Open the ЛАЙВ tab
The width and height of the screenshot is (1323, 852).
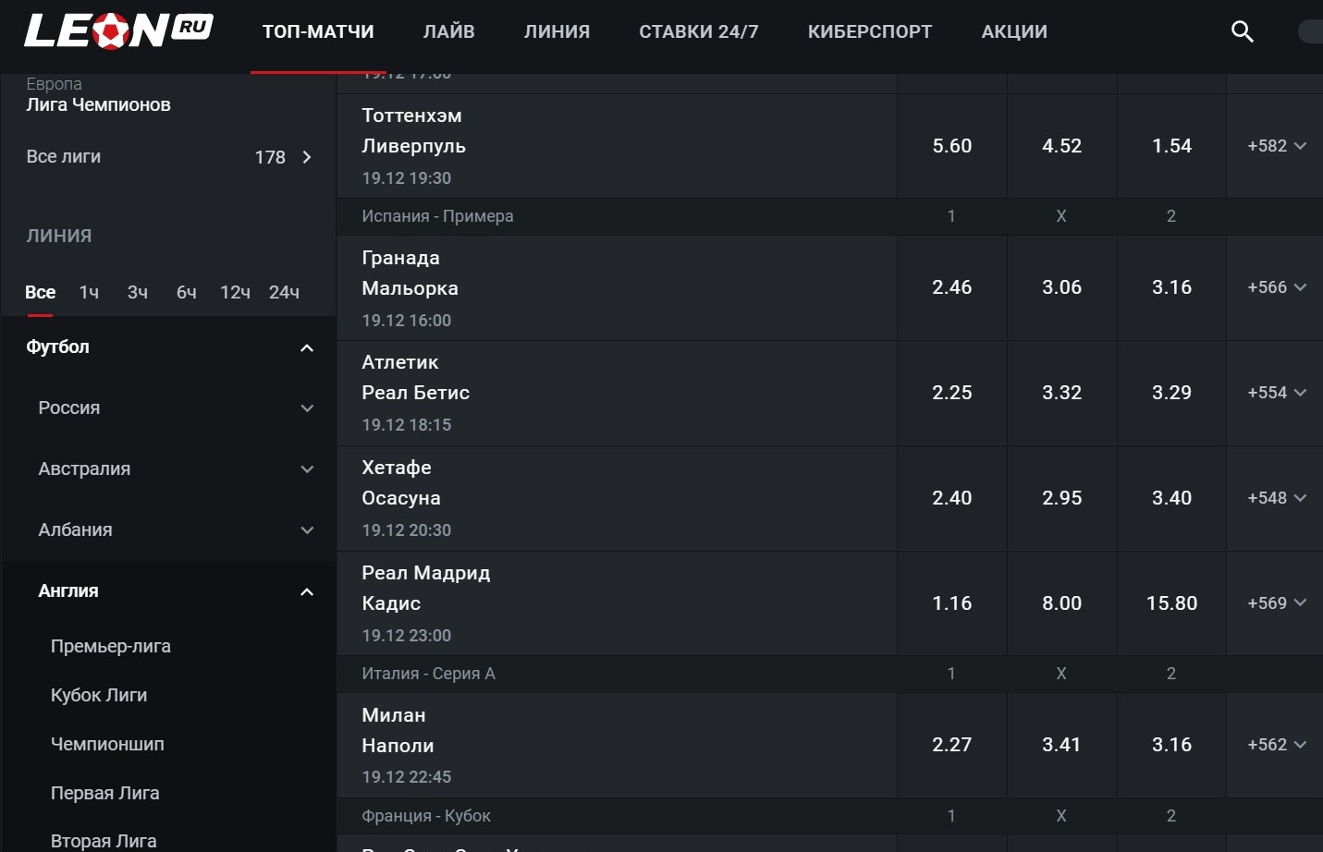click(449, 31)
